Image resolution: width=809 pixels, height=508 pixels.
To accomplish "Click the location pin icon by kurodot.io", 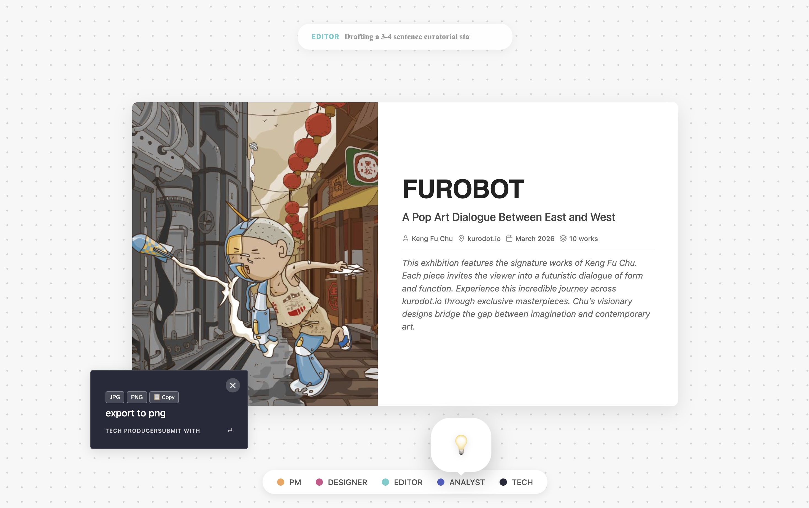I will point(461,239).
